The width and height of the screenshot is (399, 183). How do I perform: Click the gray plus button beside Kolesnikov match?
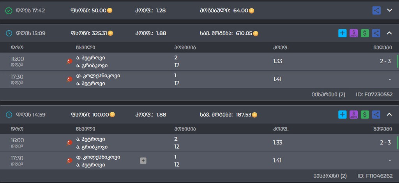[x=143, y=161]
